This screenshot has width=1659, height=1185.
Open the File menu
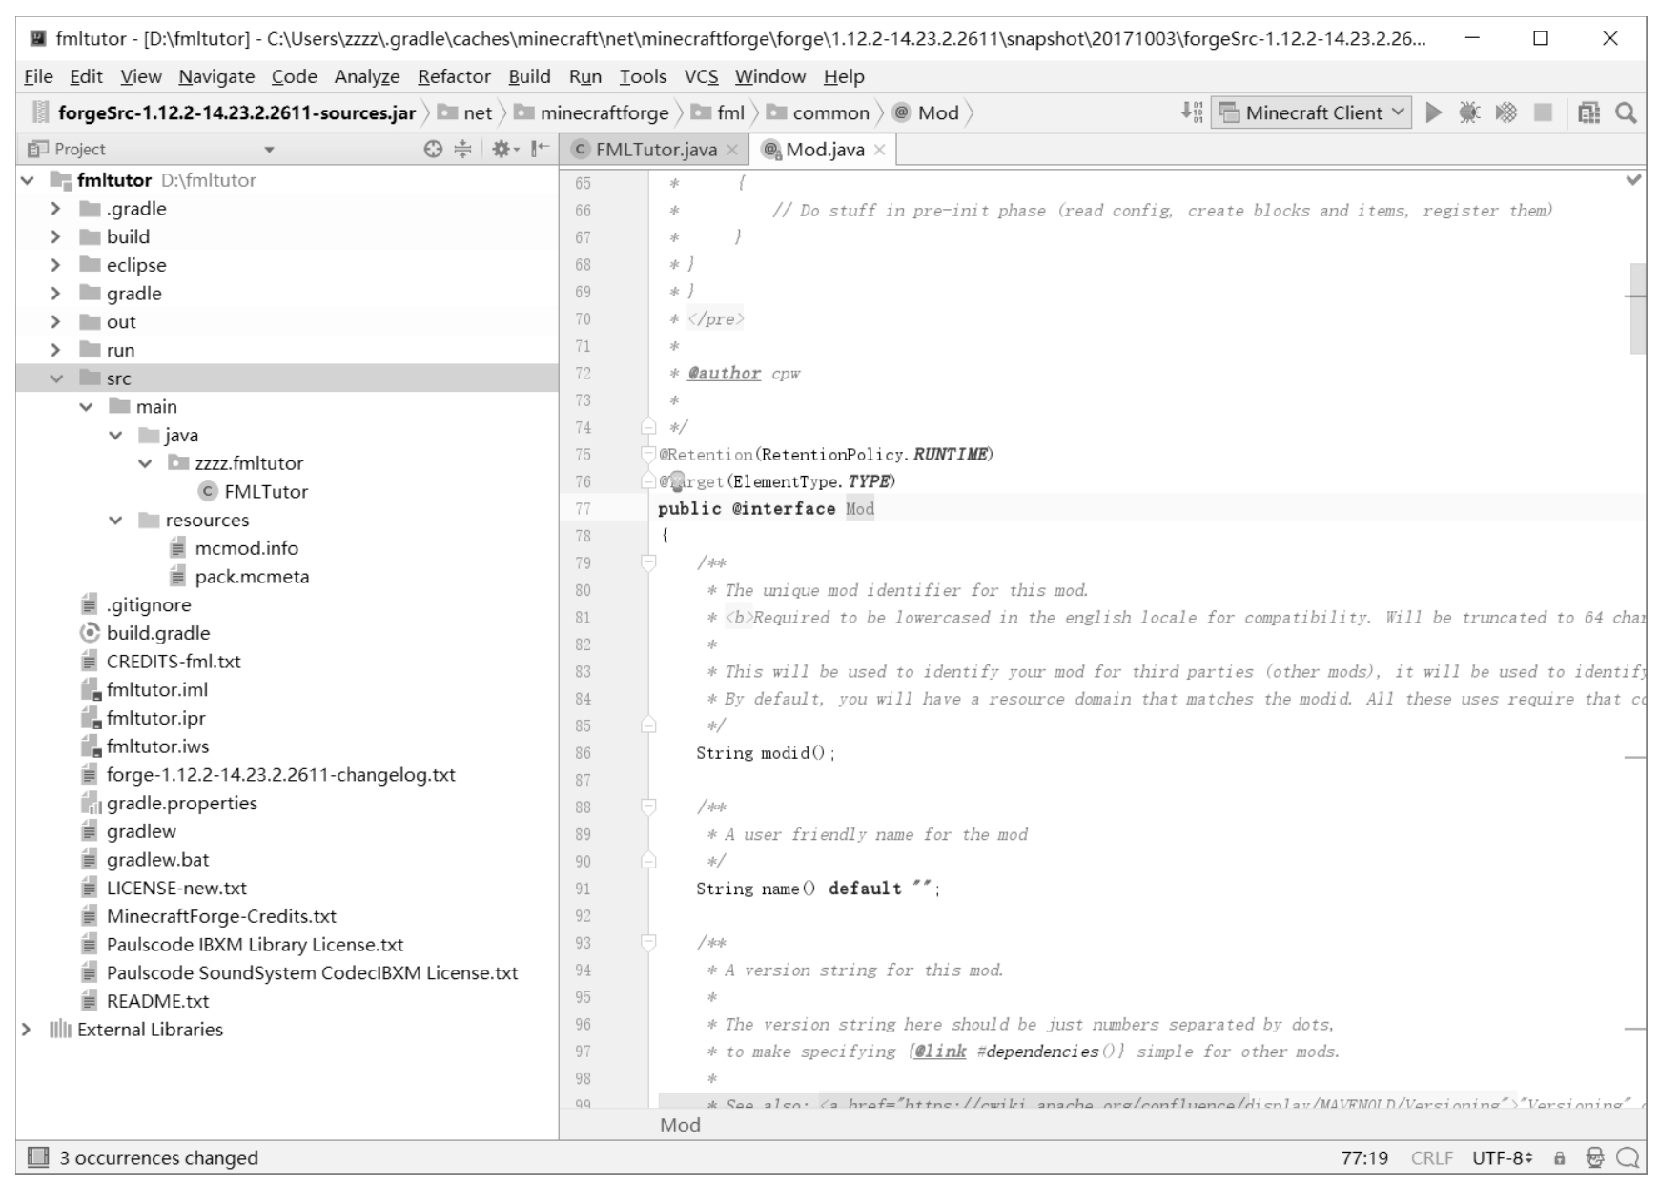point(38,76)
